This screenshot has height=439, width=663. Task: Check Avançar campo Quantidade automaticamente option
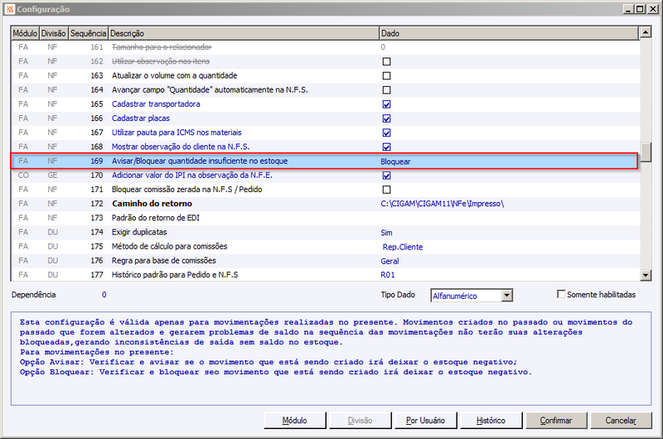[x=386, y=90]
